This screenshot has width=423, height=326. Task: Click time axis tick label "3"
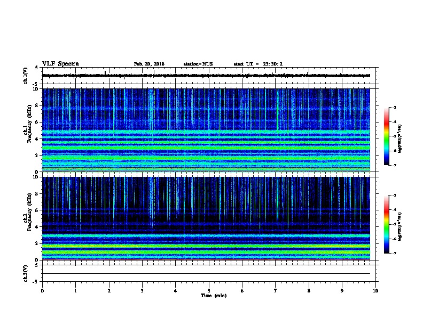click(142, 291)
